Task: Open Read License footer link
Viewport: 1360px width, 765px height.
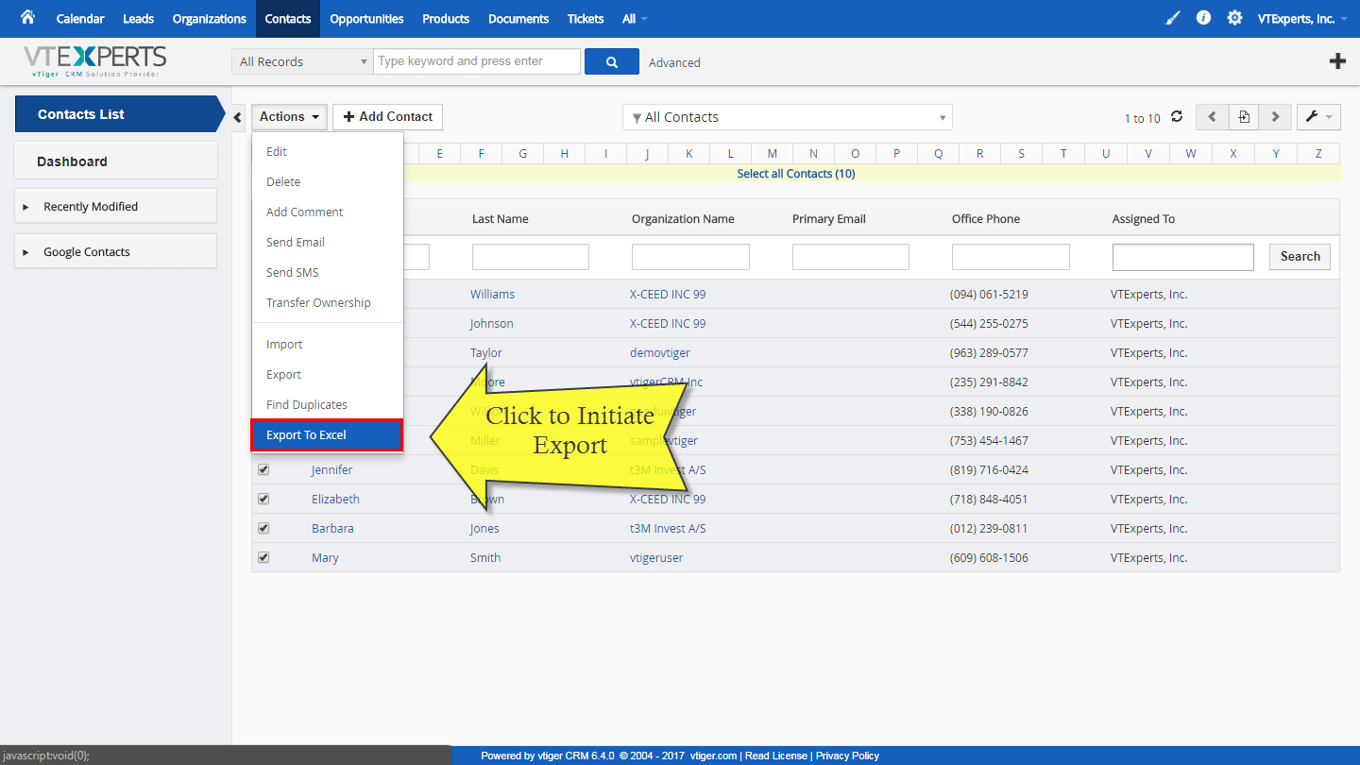Action: (x=776, y=756)
